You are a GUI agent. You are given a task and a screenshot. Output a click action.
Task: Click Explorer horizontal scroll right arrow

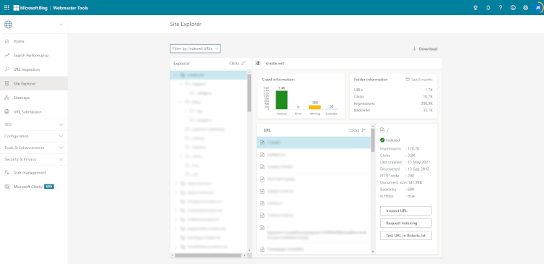244,256
